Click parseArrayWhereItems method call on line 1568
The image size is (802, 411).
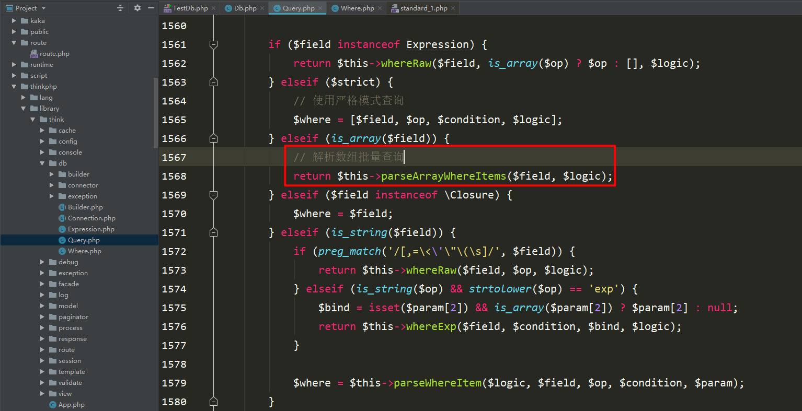(x=443, y=176)
